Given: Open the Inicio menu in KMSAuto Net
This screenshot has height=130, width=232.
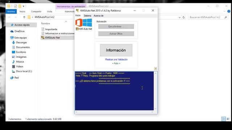Looking at the screenshot, I should (78, 15).
